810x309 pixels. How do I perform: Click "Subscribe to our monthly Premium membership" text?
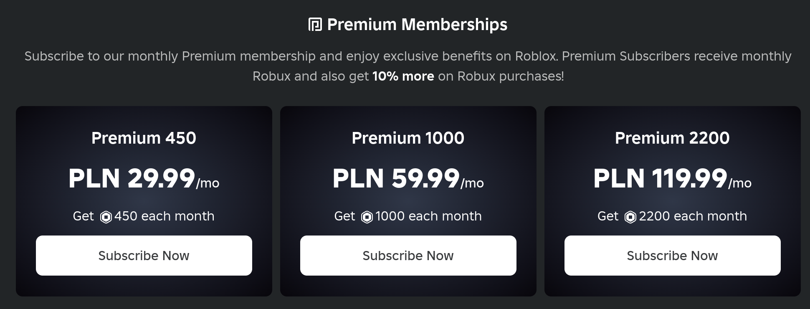[x=170, y=56]
